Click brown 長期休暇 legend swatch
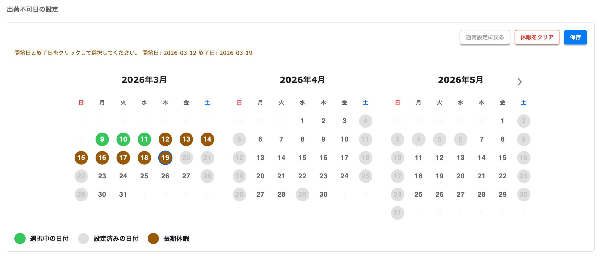 pyautogui.click(x=153, y=238)
